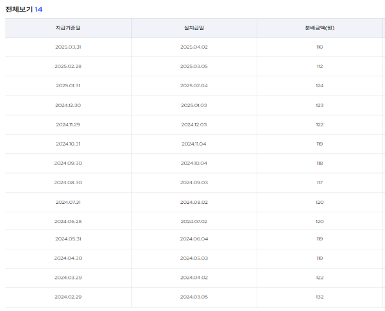
Task: Select the 2024.08.02 payment date cell
Action: coord(194,202)
